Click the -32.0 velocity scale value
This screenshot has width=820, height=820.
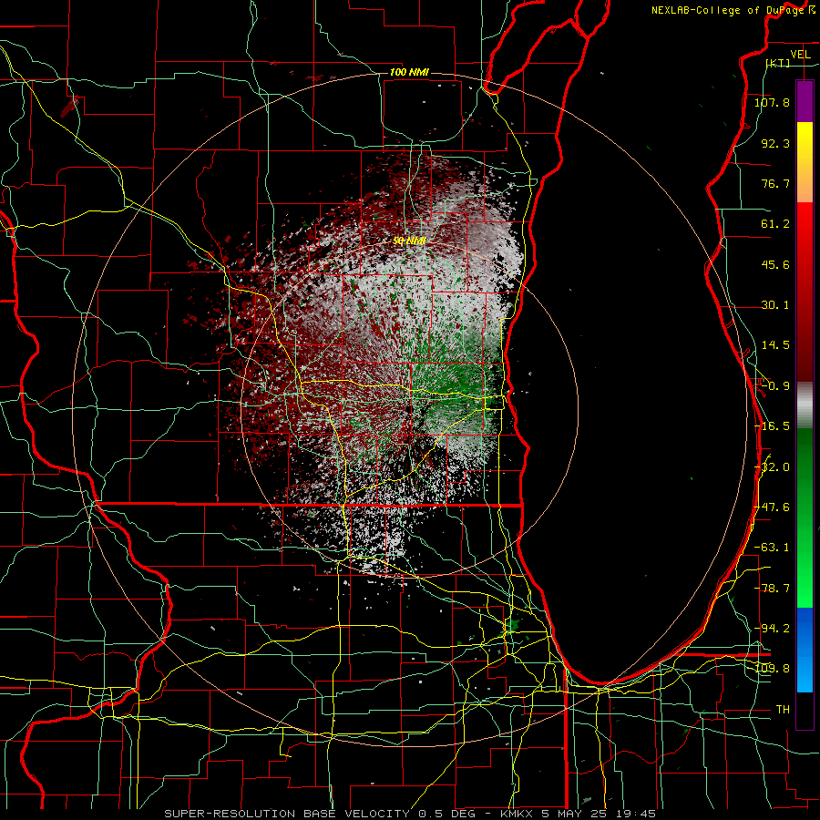772,467
